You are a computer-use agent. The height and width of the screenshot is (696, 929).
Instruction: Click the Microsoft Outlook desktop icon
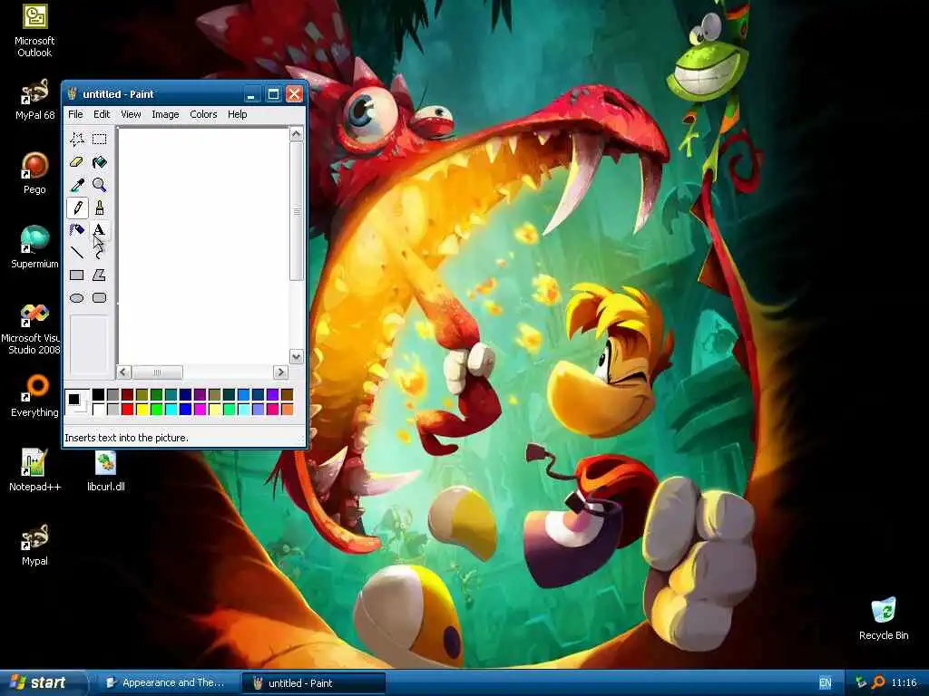click(x=34, y=31)
